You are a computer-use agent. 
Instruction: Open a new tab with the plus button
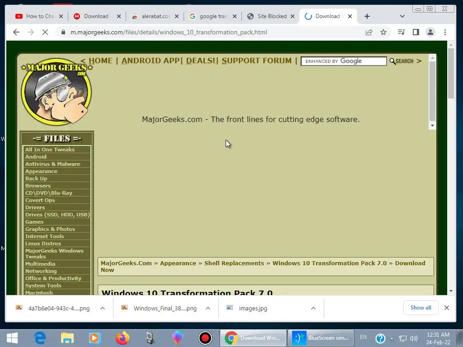(367, 16)
